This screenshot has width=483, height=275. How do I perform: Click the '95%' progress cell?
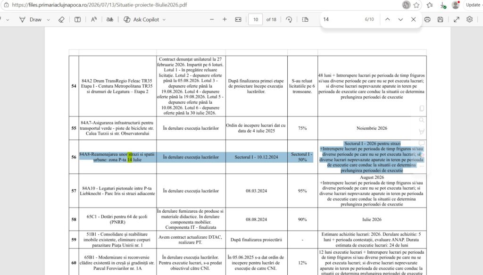pos(302,191)
